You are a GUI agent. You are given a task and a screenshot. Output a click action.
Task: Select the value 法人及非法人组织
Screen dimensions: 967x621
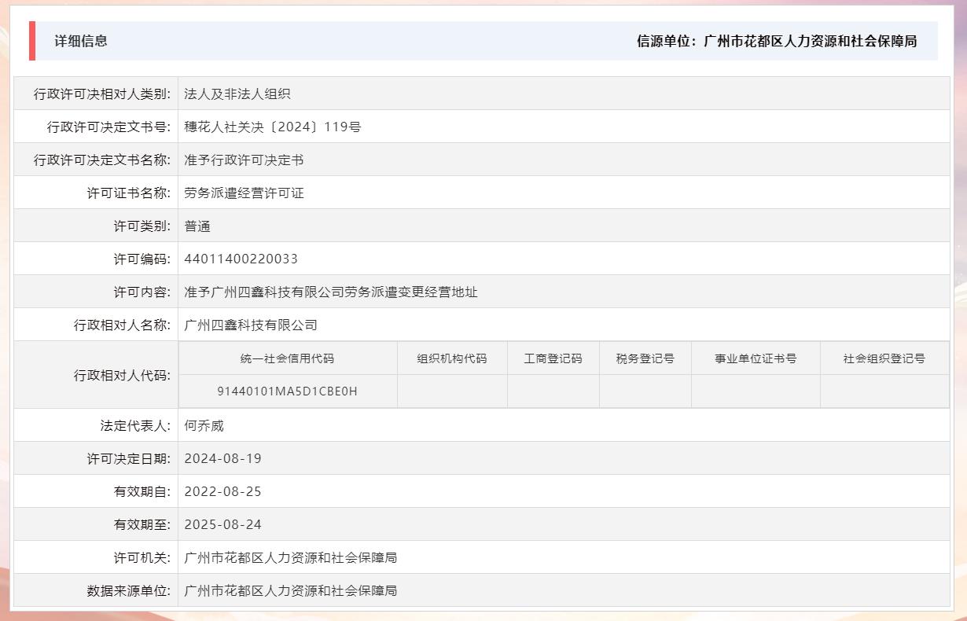point(237,94)
